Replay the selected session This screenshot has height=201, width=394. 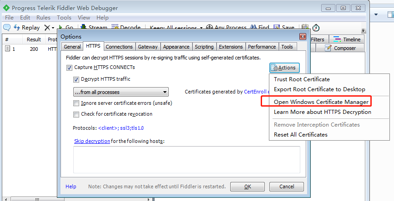(27, 28)
